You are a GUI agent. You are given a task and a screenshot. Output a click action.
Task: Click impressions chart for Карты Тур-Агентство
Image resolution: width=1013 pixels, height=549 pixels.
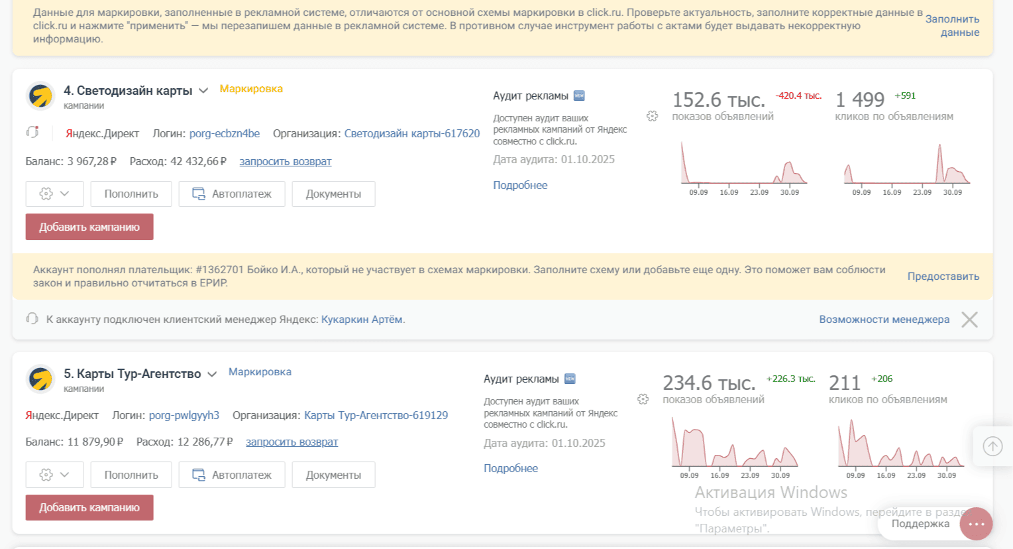coord(734,448)
